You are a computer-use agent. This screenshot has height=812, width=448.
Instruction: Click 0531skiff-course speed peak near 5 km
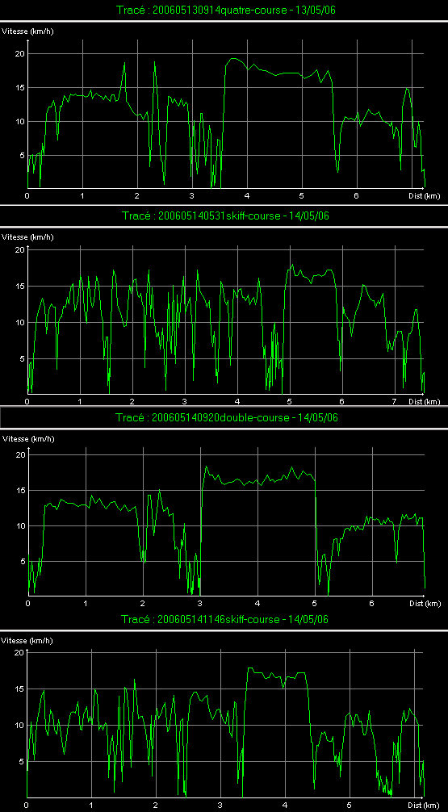point(293,265)
